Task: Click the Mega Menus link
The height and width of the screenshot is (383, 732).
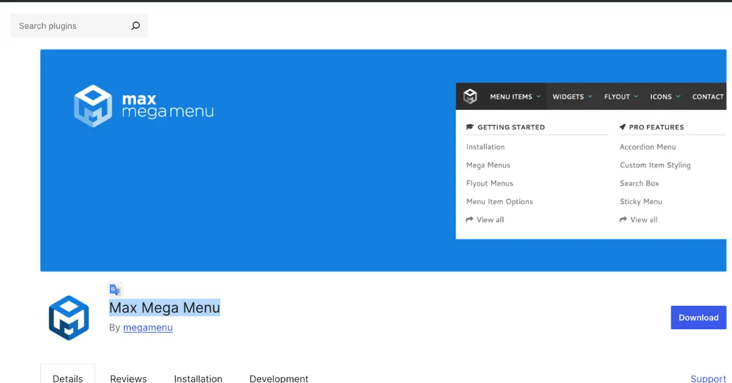Action: tap(488, 165)
